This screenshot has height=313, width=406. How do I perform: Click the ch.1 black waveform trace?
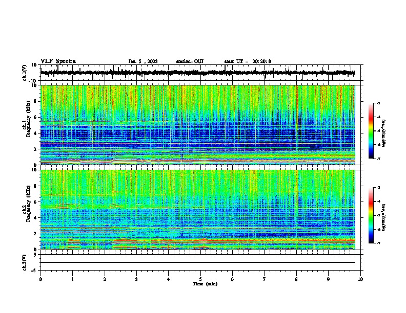197,73
